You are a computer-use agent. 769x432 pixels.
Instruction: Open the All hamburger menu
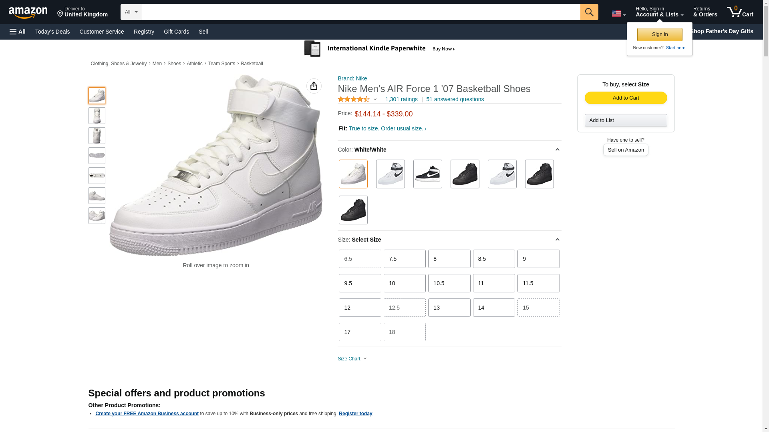click(x=18, y=32)
